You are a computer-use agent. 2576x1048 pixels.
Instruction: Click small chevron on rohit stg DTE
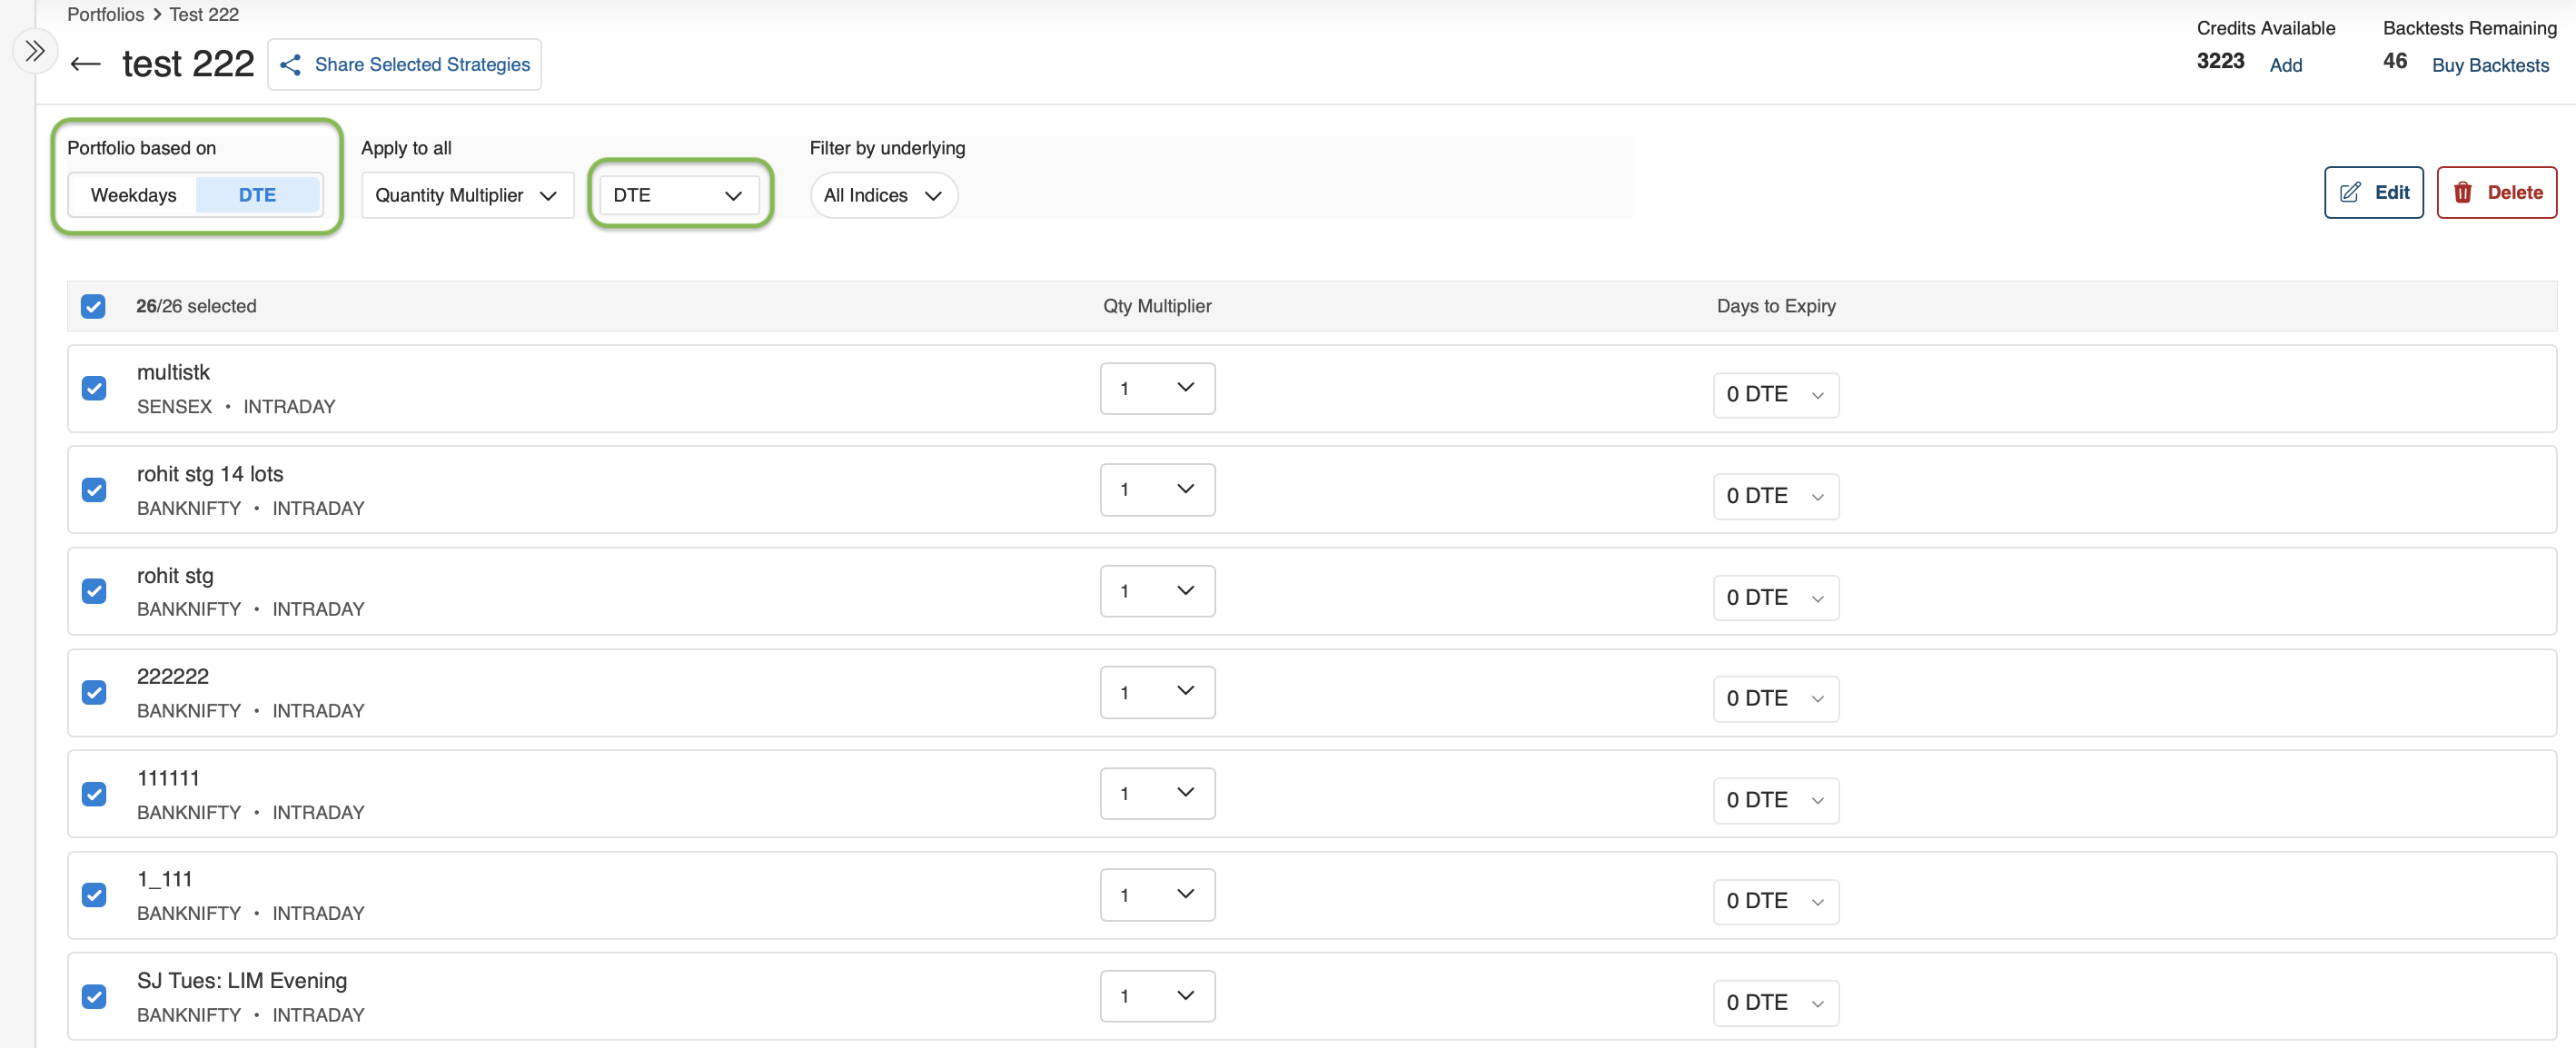point(1817,598)
